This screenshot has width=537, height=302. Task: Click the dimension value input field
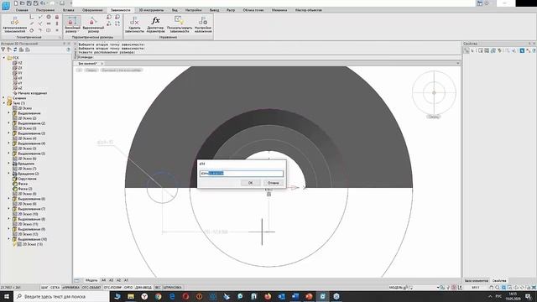point(242,174)
